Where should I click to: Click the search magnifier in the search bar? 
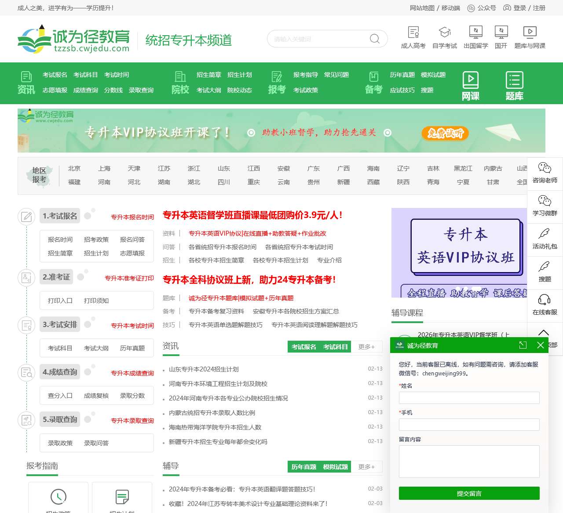click(374, 39)
